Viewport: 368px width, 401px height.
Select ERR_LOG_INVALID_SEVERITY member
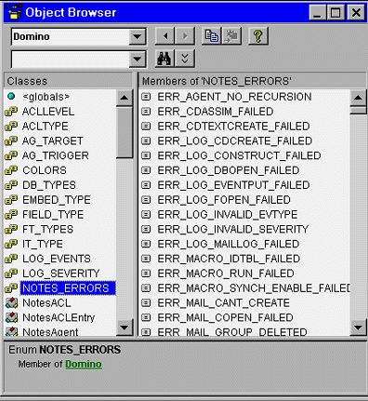(x=233, y=229)
